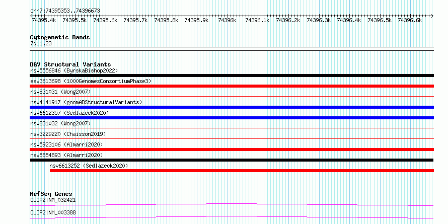Open variant nsv831031 (Wong2007) label
This screenshot has width=448, height=224.
pos(60,92)
